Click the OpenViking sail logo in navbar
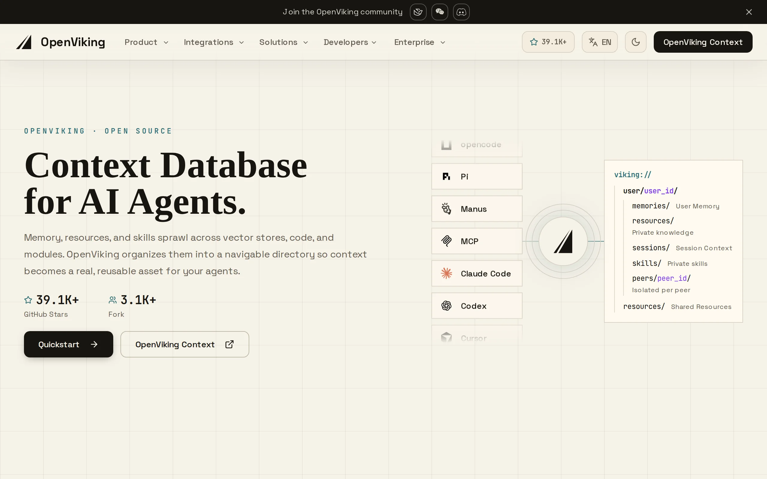 coord(24,42)
